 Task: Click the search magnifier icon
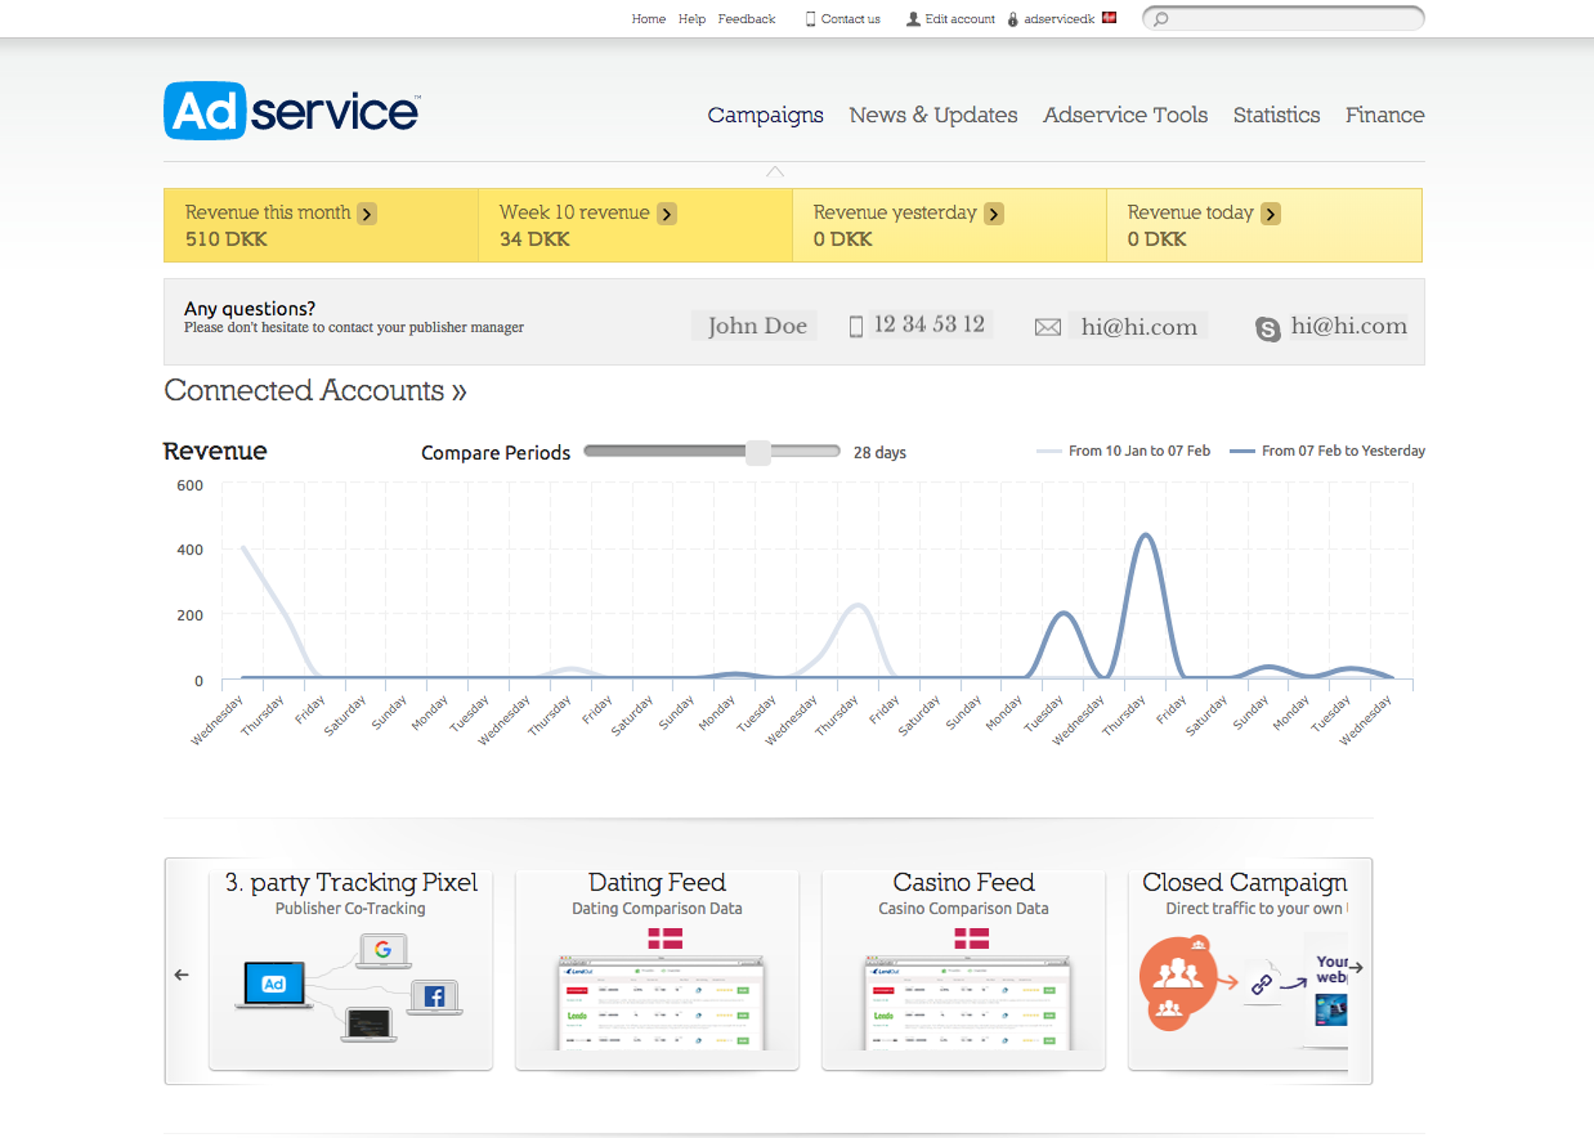pos(1161,18)
